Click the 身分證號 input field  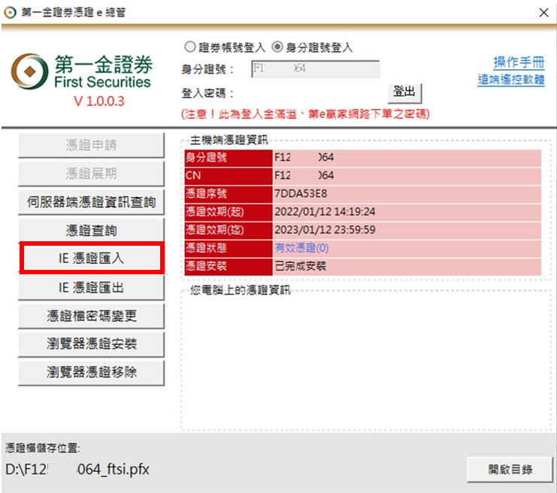pos(315,69)
